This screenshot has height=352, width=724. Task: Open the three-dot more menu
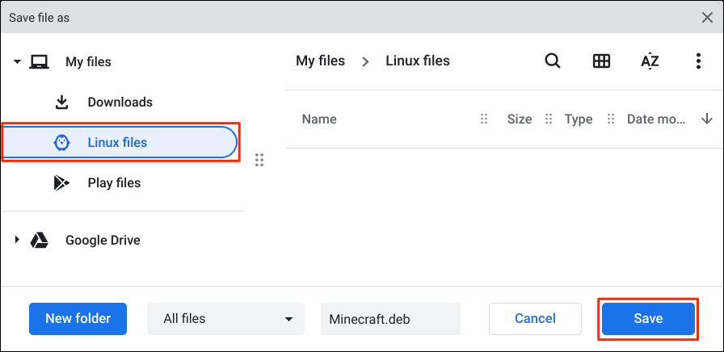click(x=698, y=61)
